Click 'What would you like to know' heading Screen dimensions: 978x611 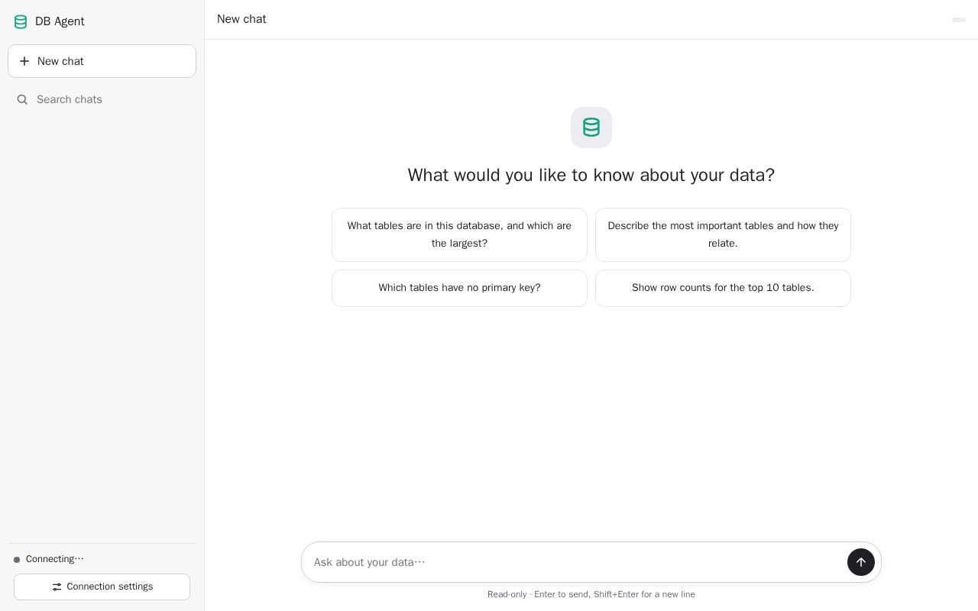coord(591,175)
